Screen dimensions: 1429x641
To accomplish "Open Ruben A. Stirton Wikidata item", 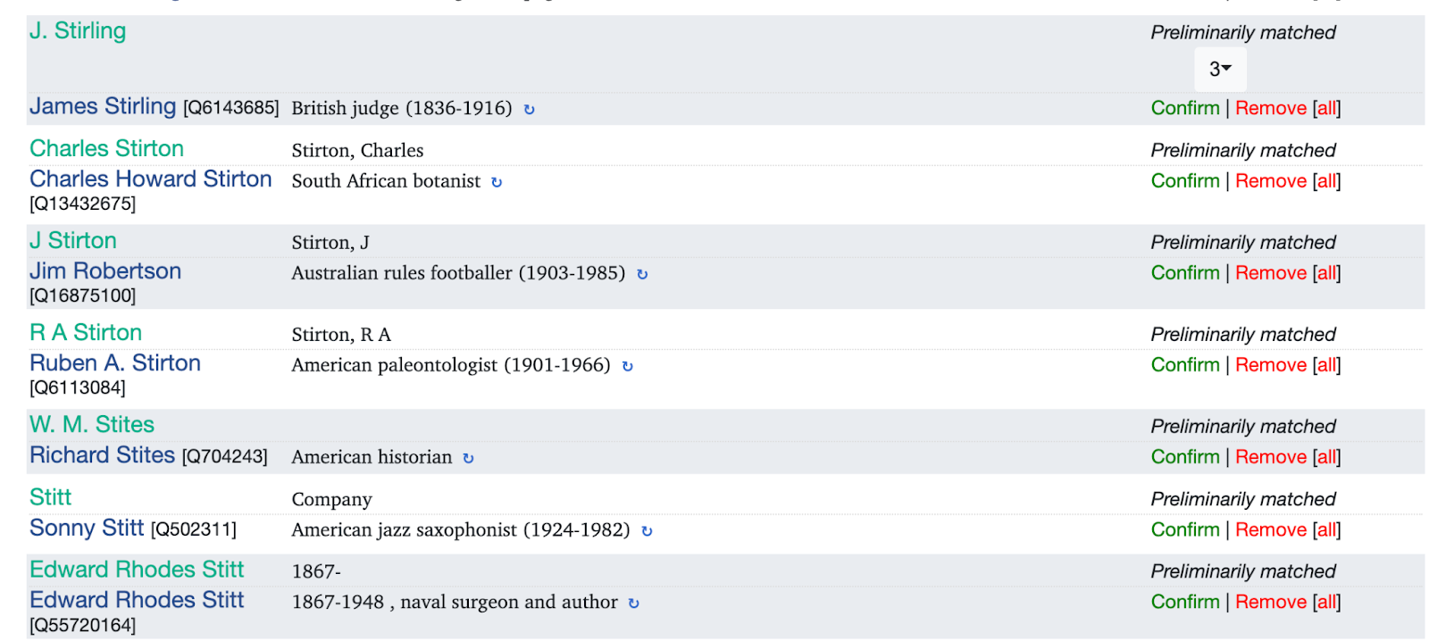I will tap(115, 363).
